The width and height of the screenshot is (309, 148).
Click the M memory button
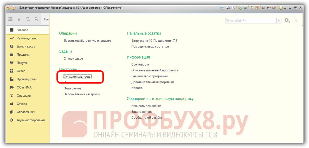pyautogui.click(x=263, y=8)
